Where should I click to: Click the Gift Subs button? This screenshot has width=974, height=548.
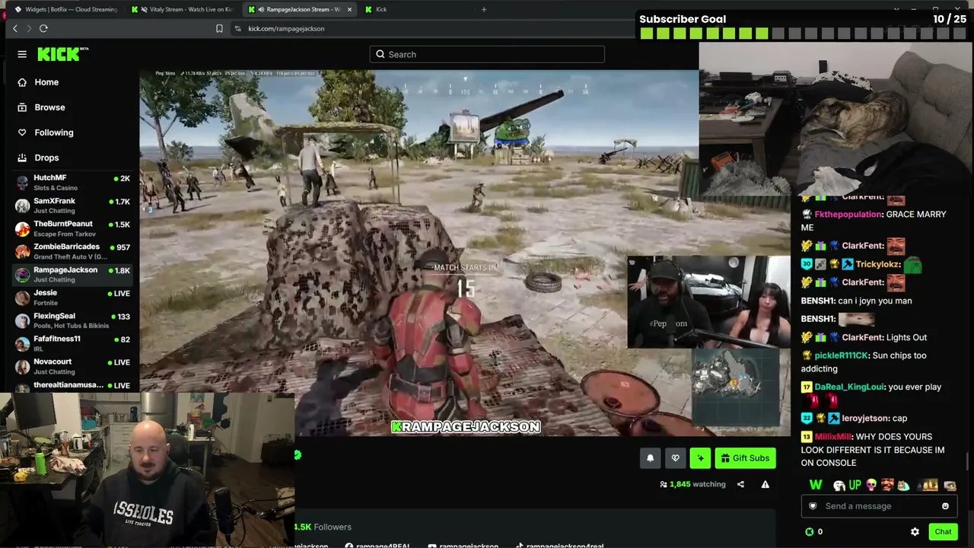[x=745, y=457]
